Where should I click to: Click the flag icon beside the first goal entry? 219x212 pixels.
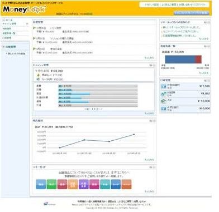[x=34, y=28]
